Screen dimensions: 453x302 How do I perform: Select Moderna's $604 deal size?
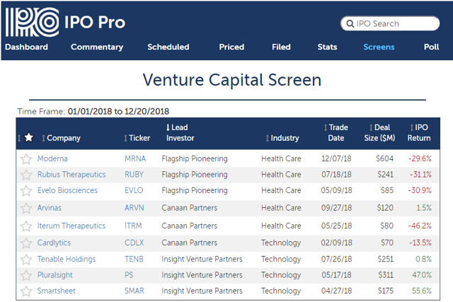(384, 158)
